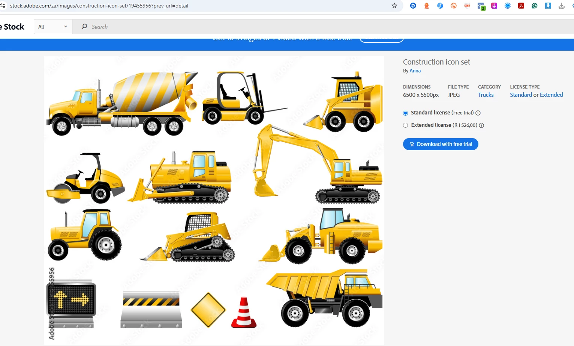
Task: Click the code extension with badge 2
Action: (481, 6)
